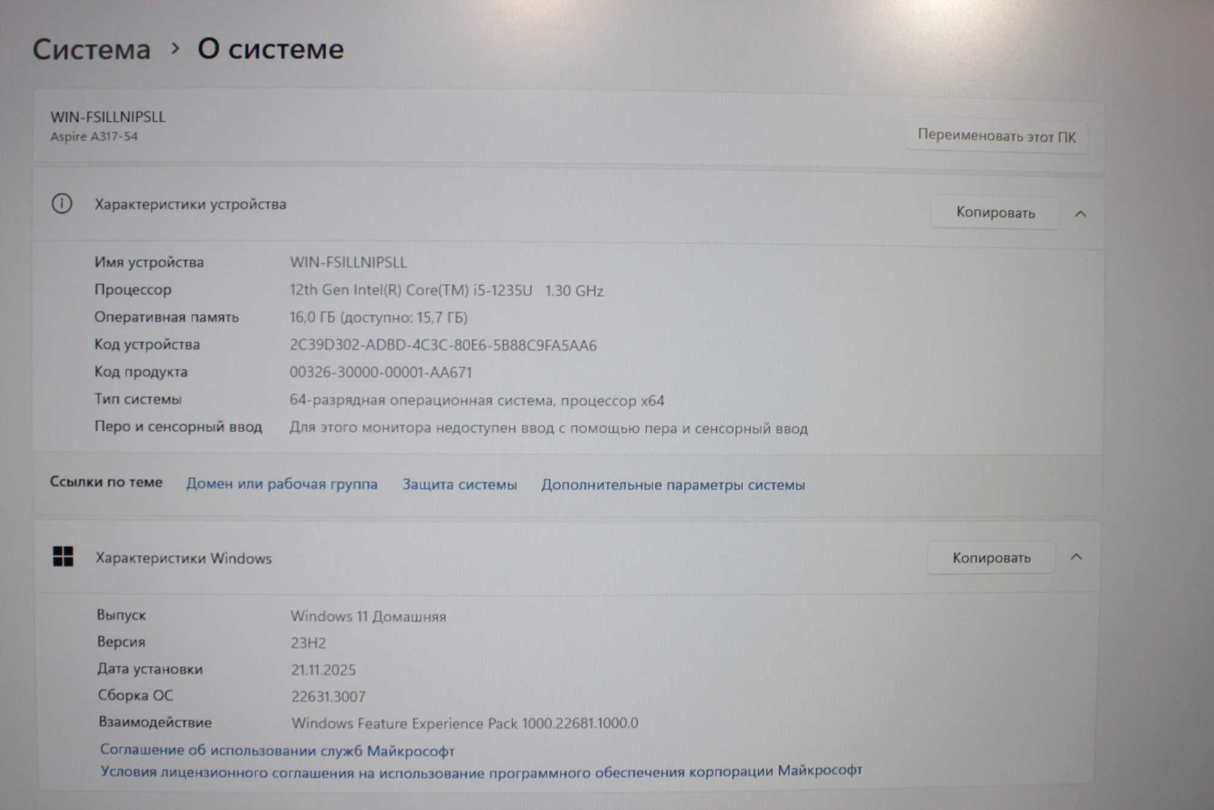Select OS build 22631.3007
Image resolution: width=1214 pixels, height=810 pixels.
pyautogui.click(x=328, y=696)
